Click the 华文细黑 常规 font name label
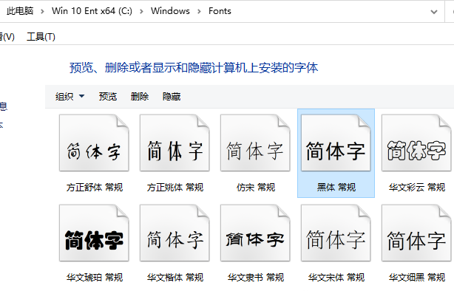454x291 pixels. click(416, 278)
